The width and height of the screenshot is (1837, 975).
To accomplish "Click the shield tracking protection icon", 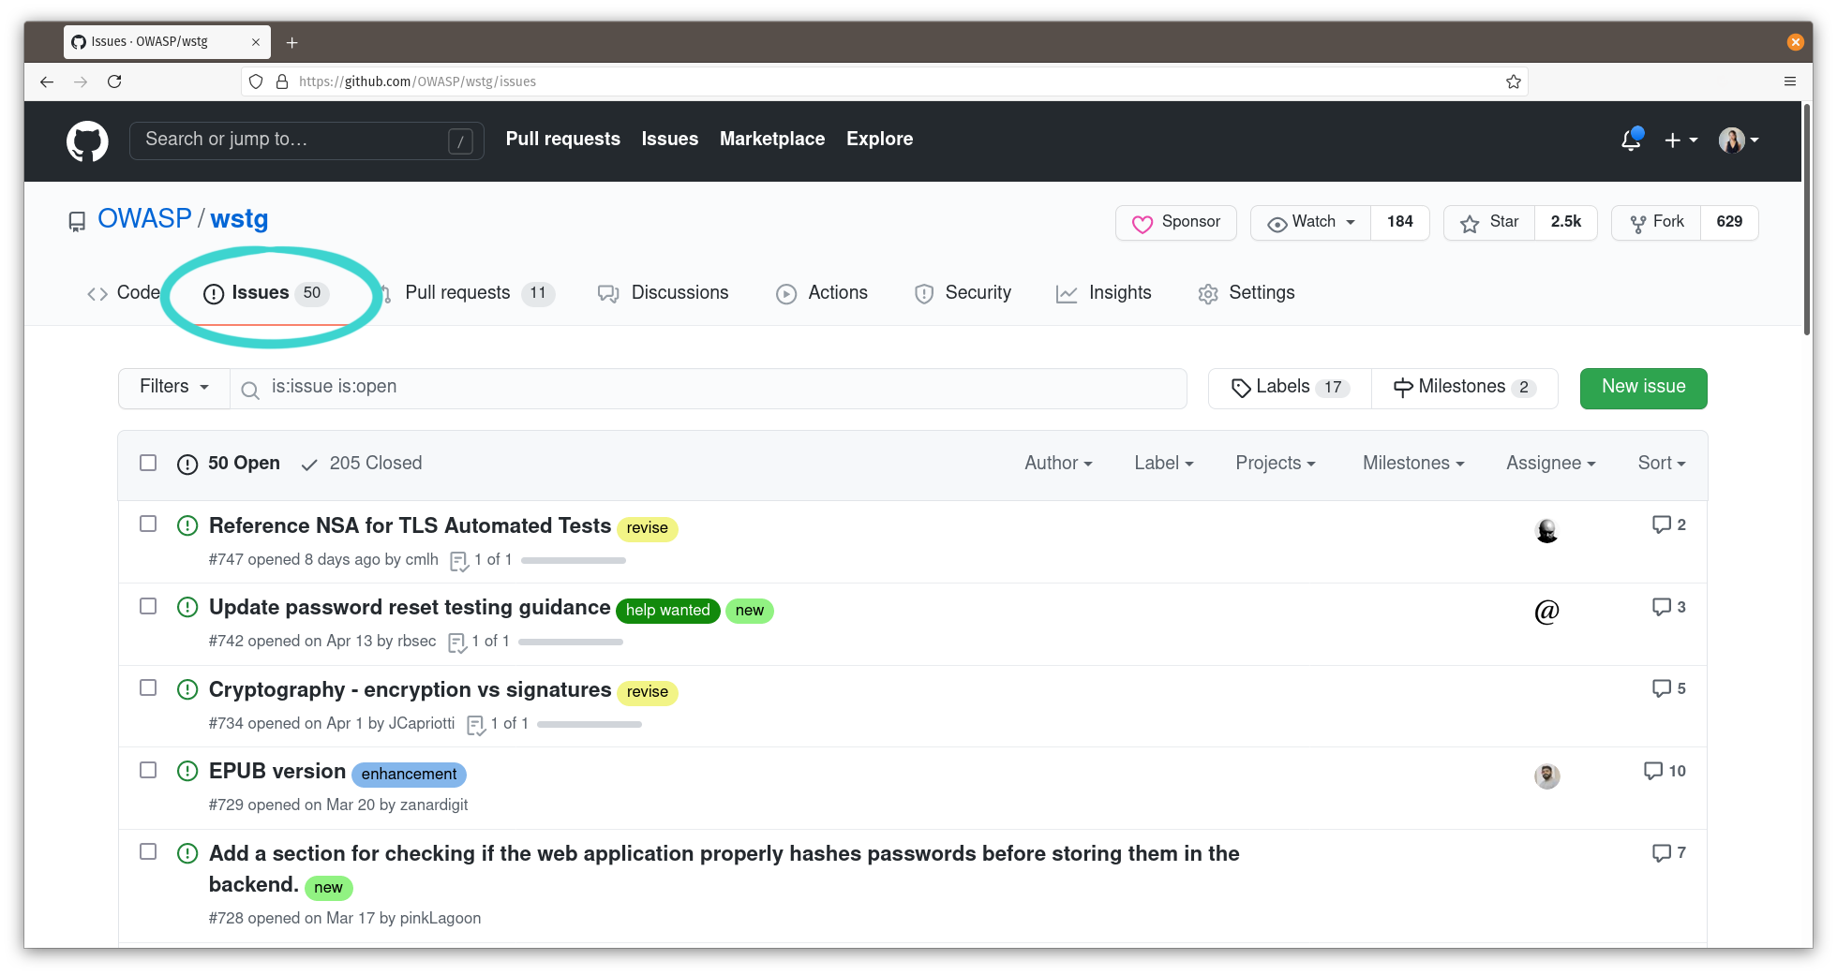I will click(256, 81).
